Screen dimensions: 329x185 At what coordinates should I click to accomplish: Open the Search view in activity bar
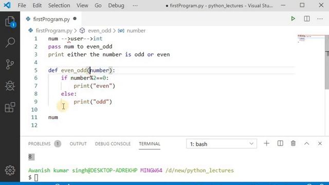click(x=10, y=43)
